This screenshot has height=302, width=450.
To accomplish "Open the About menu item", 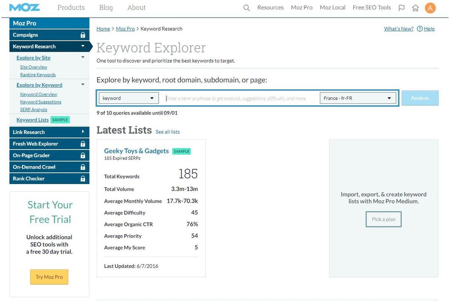I will (136, 7).
